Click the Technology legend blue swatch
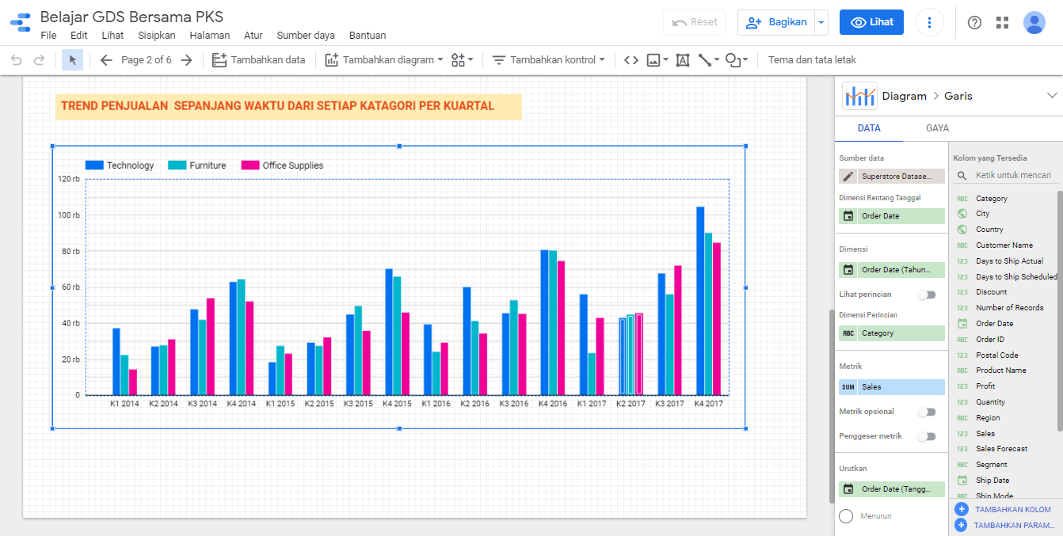This screenshot has width=1063, height=536. click(94, 165)
